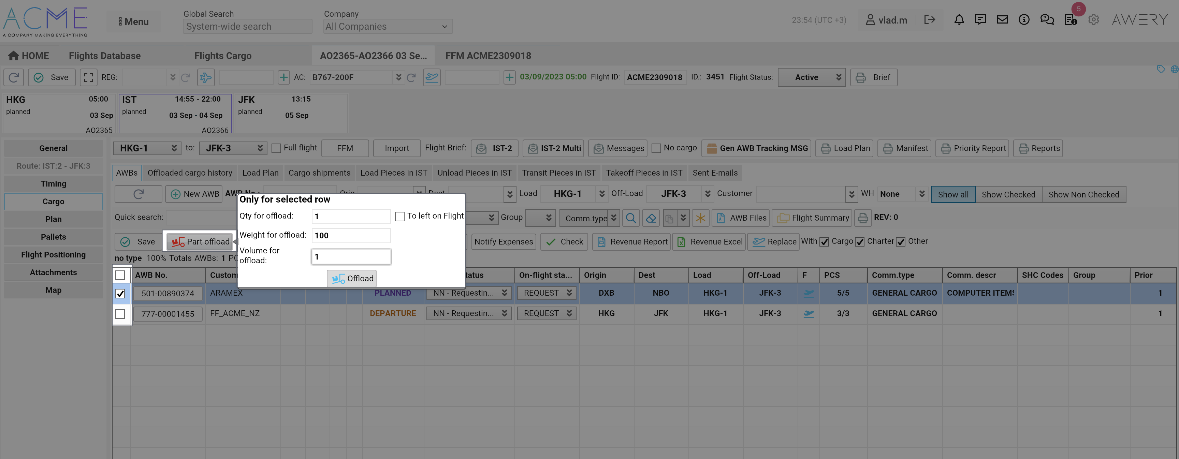Click the notifications bell icon
The image size is (1179, 459).
coord(959,20)
